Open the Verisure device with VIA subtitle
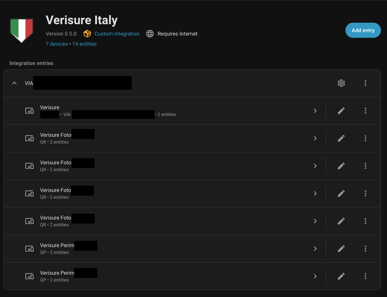Viewport: 387px width, 297px height. click(165, 111)
